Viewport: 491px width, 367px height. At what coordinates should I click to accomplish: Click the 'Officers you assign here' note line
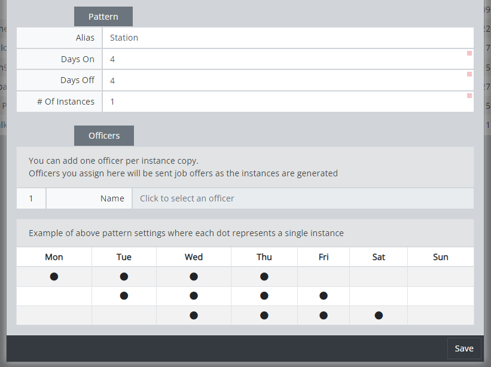click(x=183, y=173)
